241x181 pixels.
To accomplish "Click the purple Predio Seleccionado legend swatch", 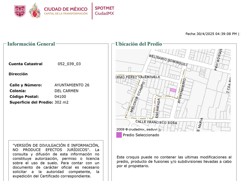I will [119, 135].
